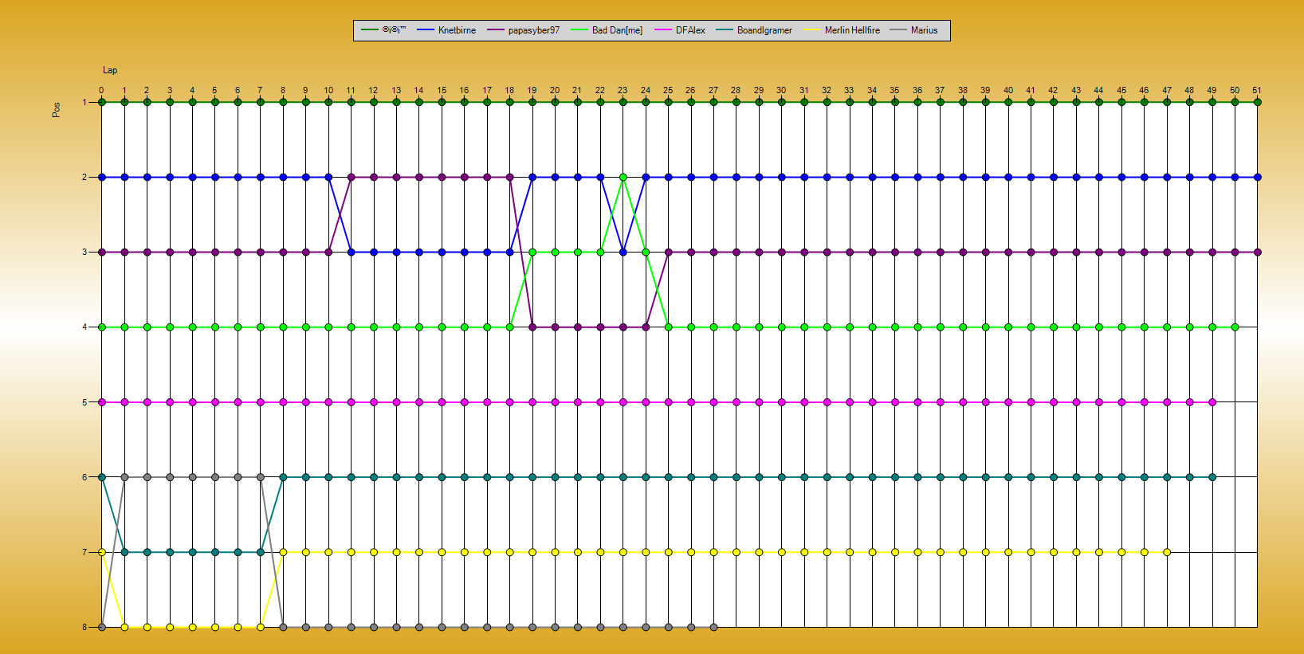
Task: Click the lap 51 label on top axis
Action: point(1258,90)
